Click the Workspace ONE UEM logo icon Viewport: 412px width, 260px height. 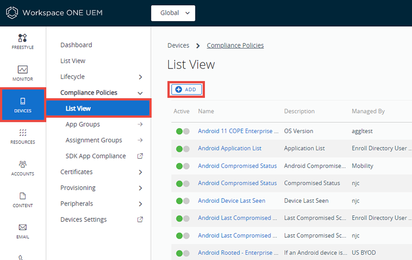coord(12,12)
